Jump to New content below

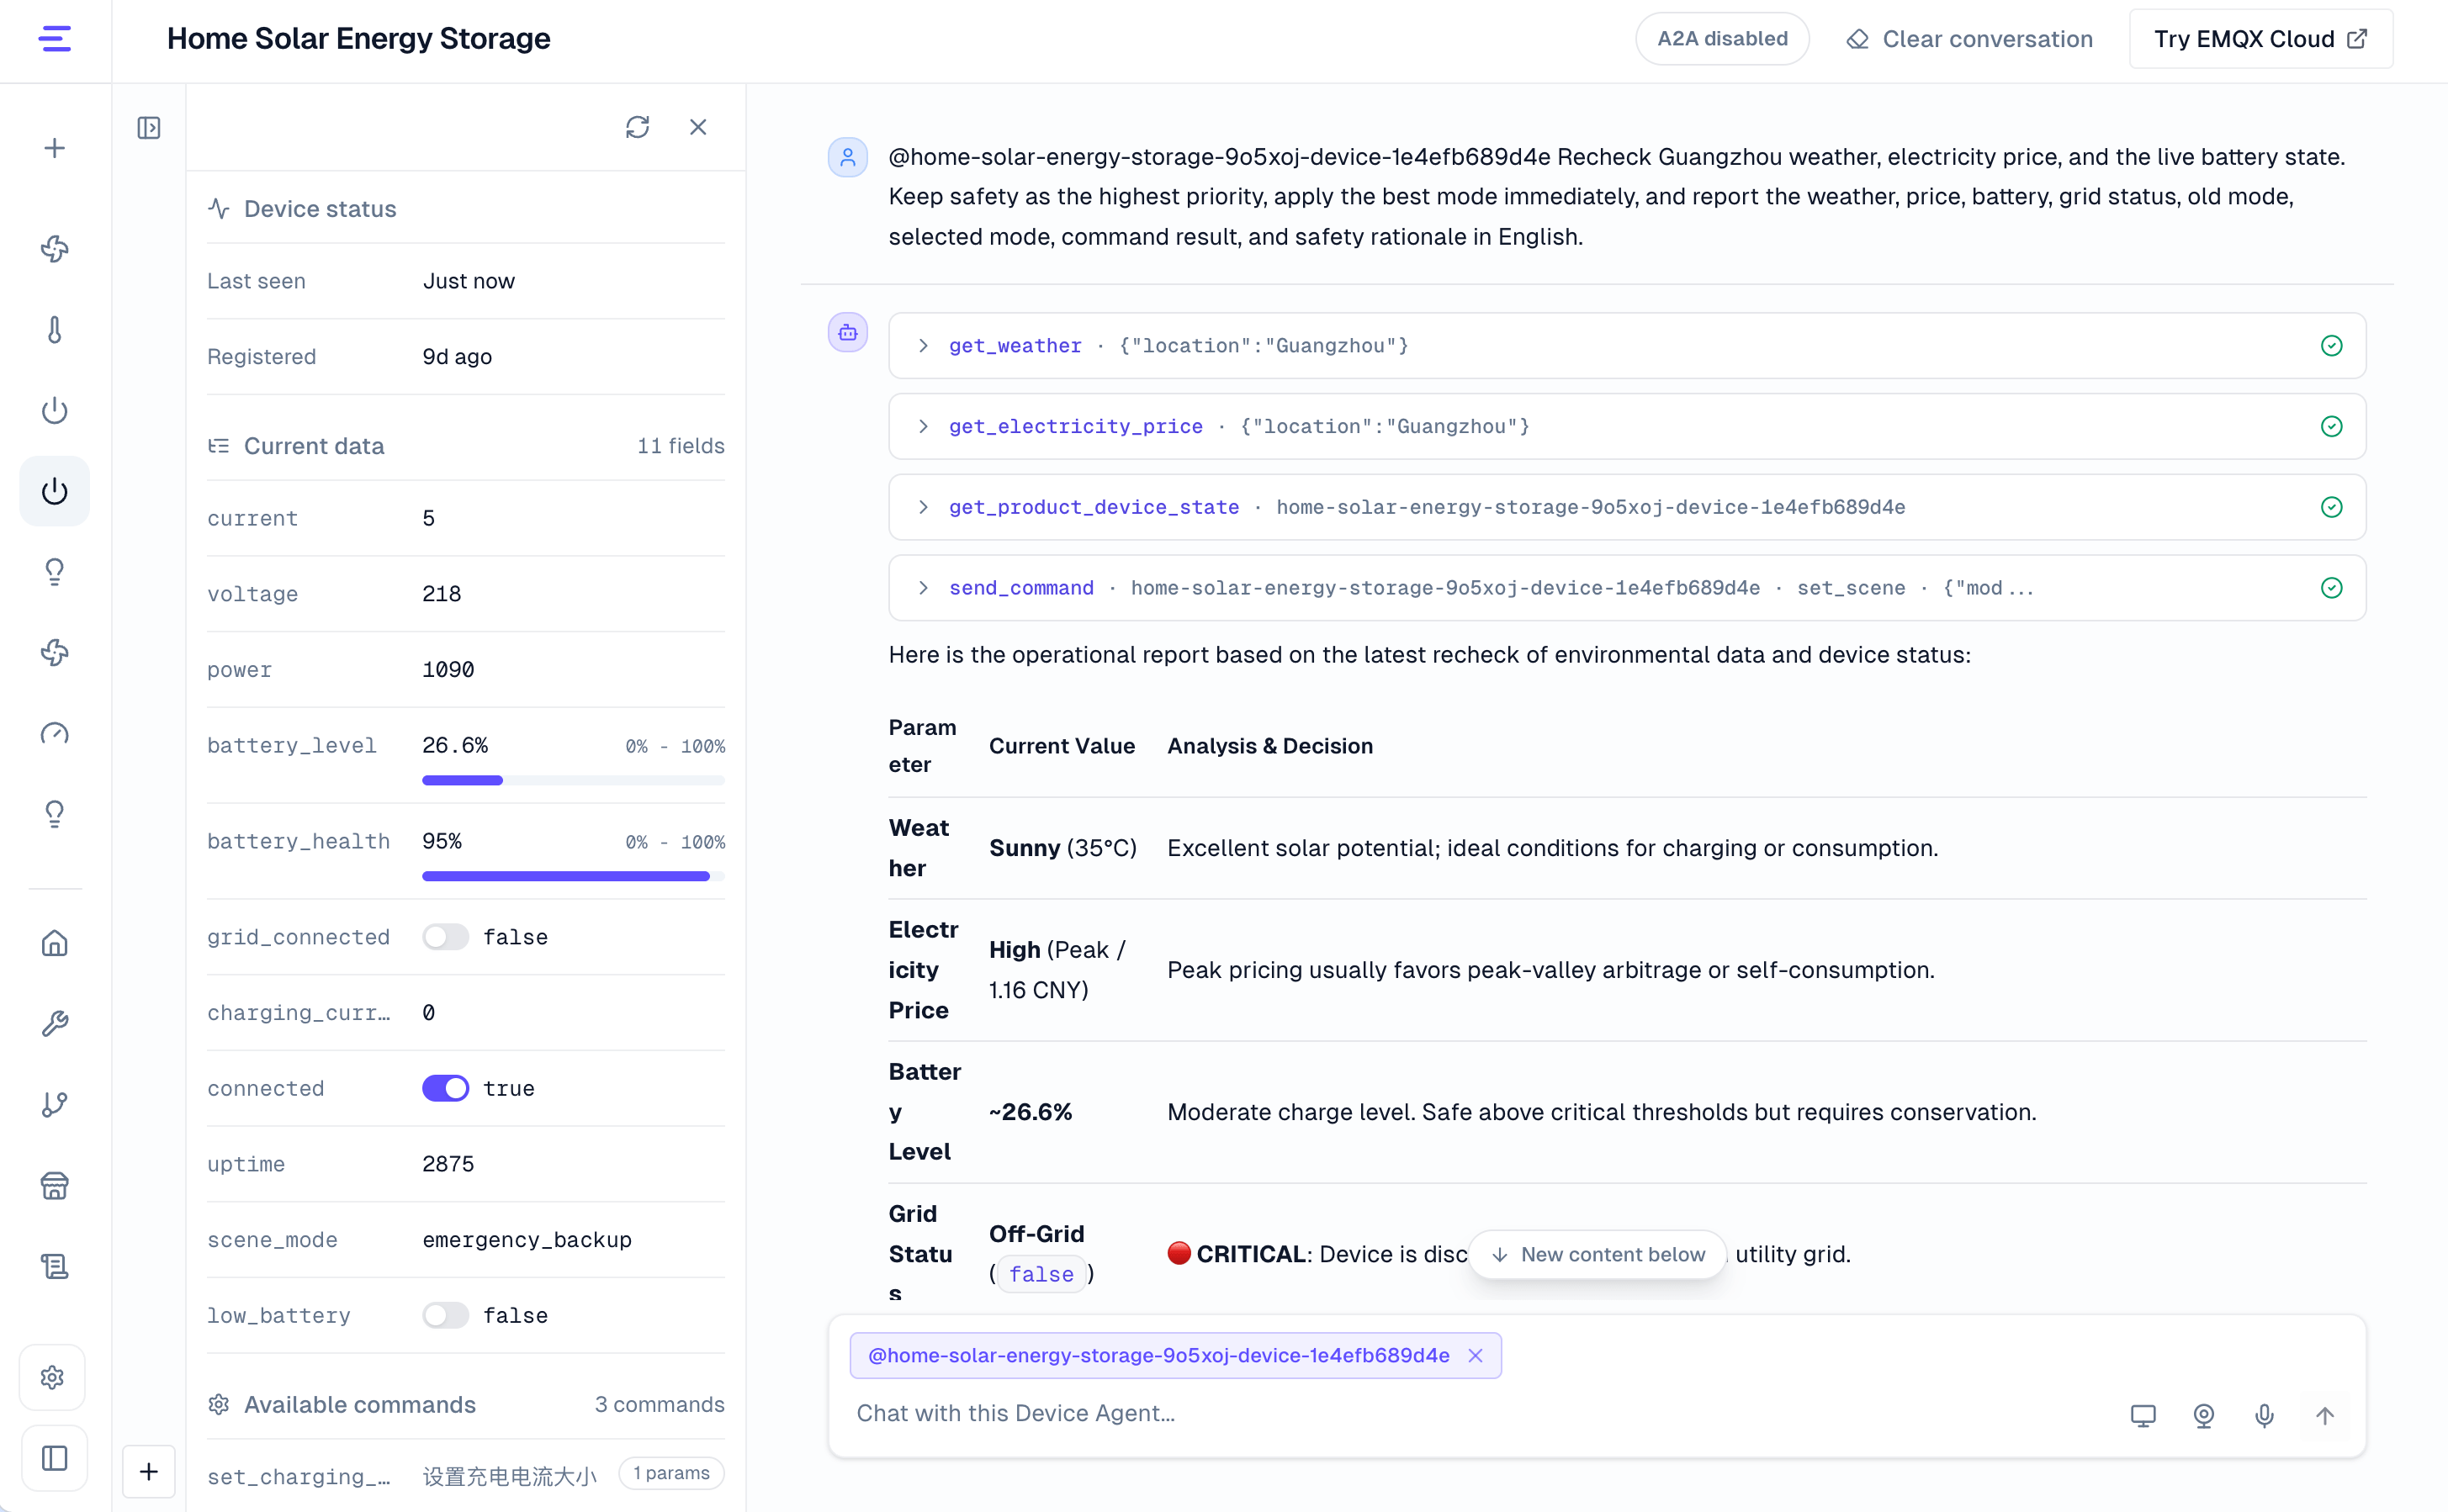point(1598,1254)
